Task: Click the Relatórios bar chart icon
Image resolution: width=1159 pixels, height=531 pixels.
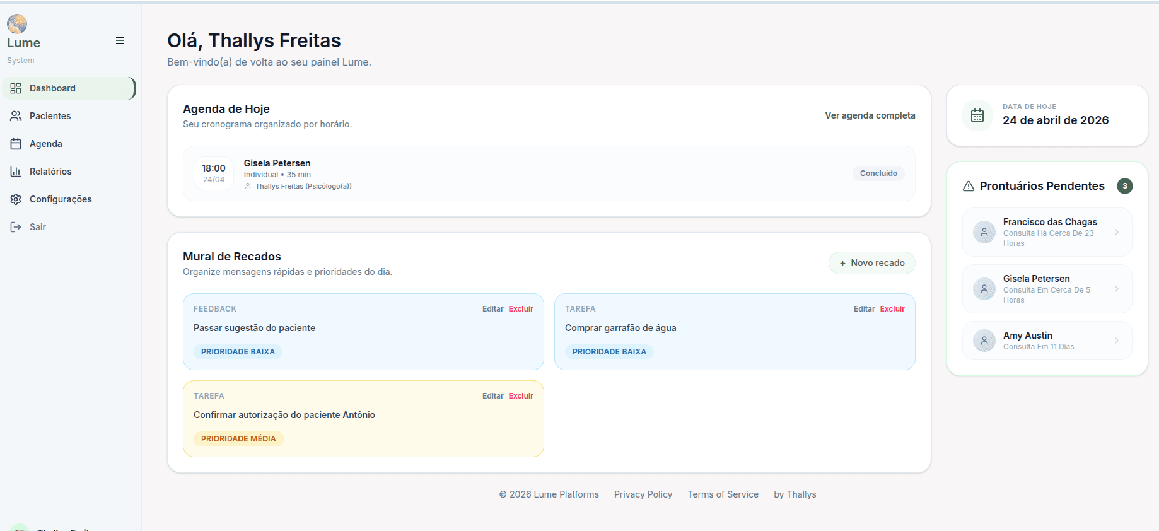Action: coord(16,172)
